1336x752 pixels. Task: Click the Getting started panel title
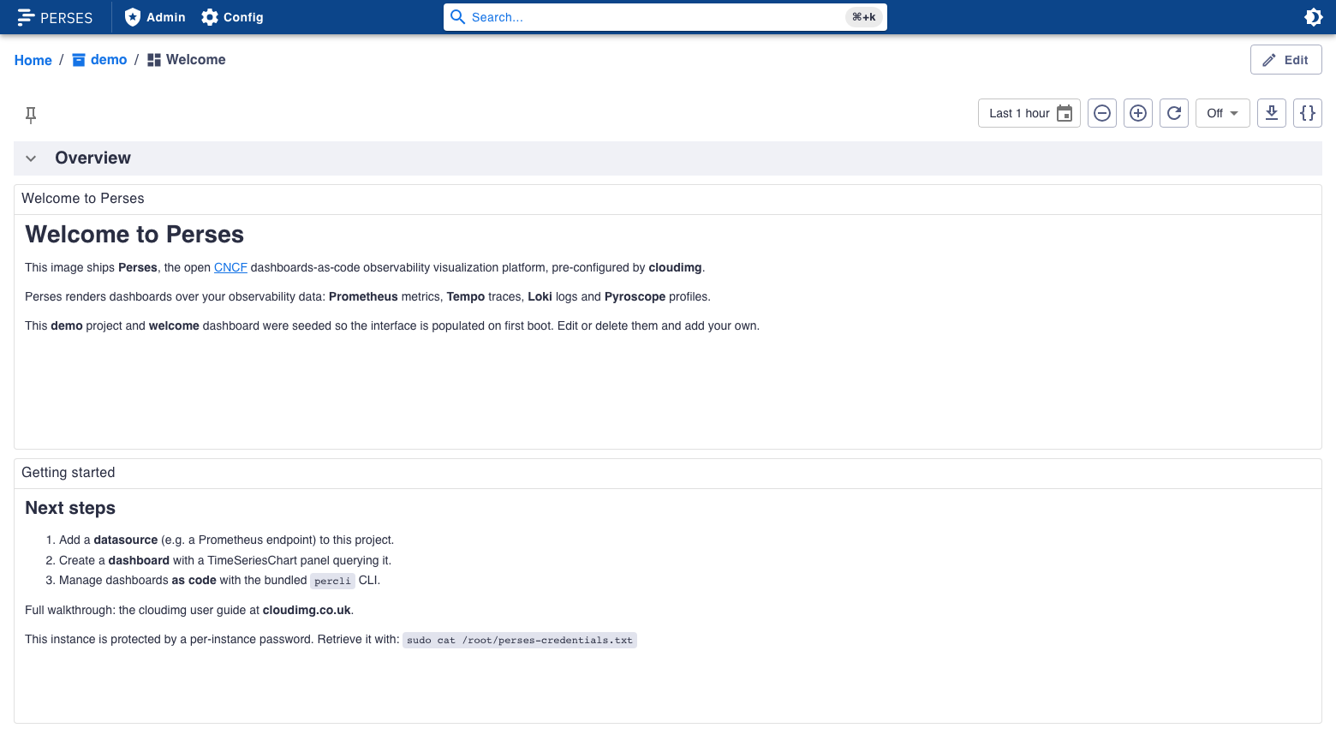tap(69, 473)
